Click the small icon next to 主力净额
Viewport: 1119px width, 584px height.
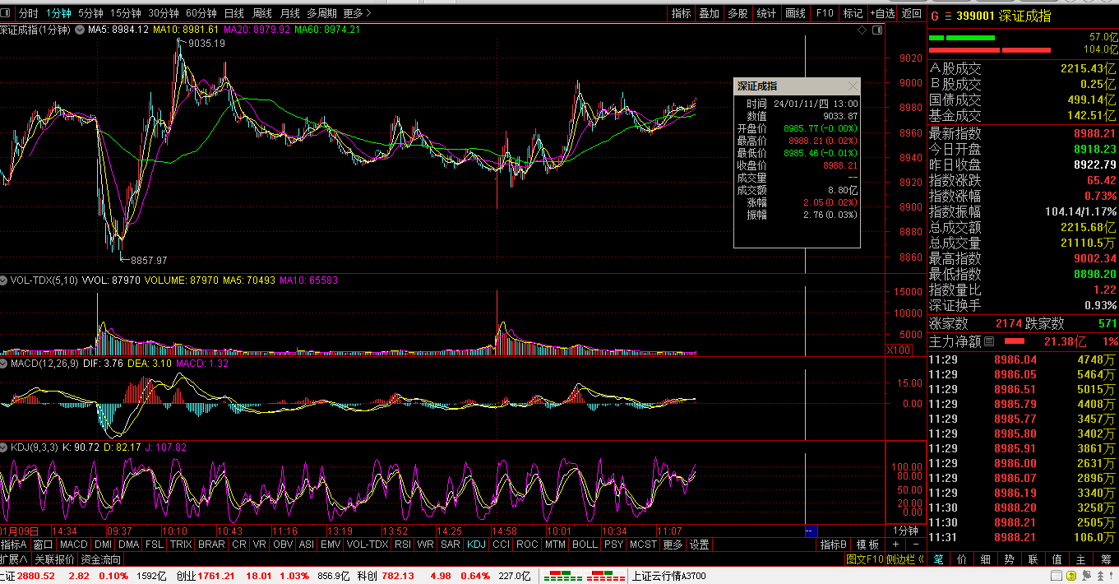click(x=989, y=341)
